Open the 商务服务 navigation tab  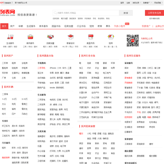[x=44, y=26]
